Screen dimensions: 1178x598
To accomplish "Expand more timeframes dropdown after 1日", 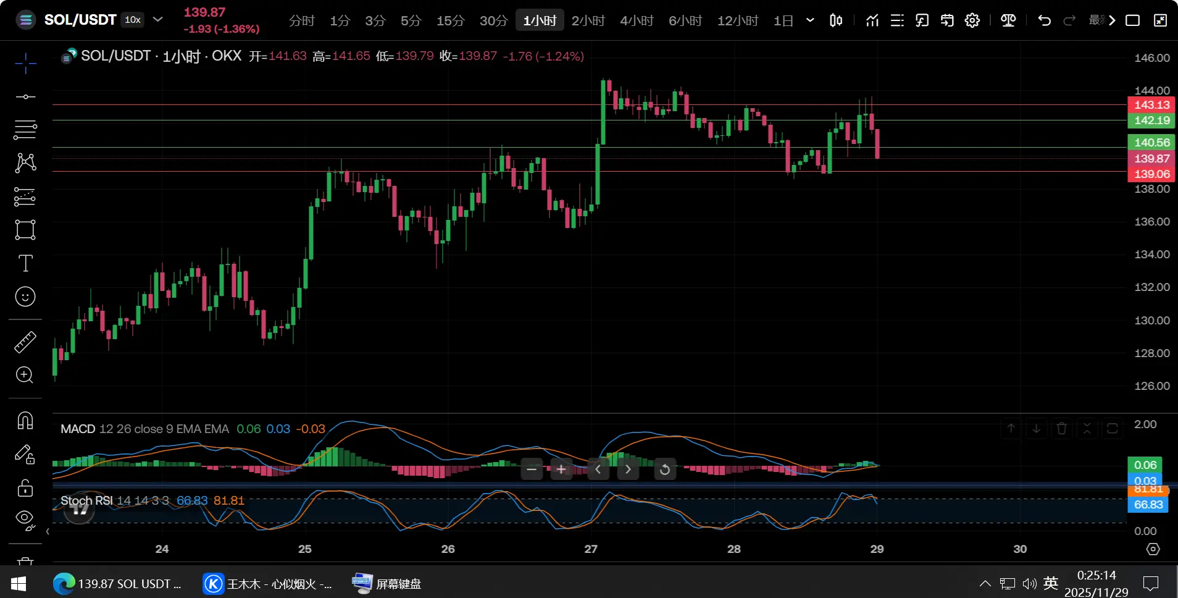I will [810, 20].
